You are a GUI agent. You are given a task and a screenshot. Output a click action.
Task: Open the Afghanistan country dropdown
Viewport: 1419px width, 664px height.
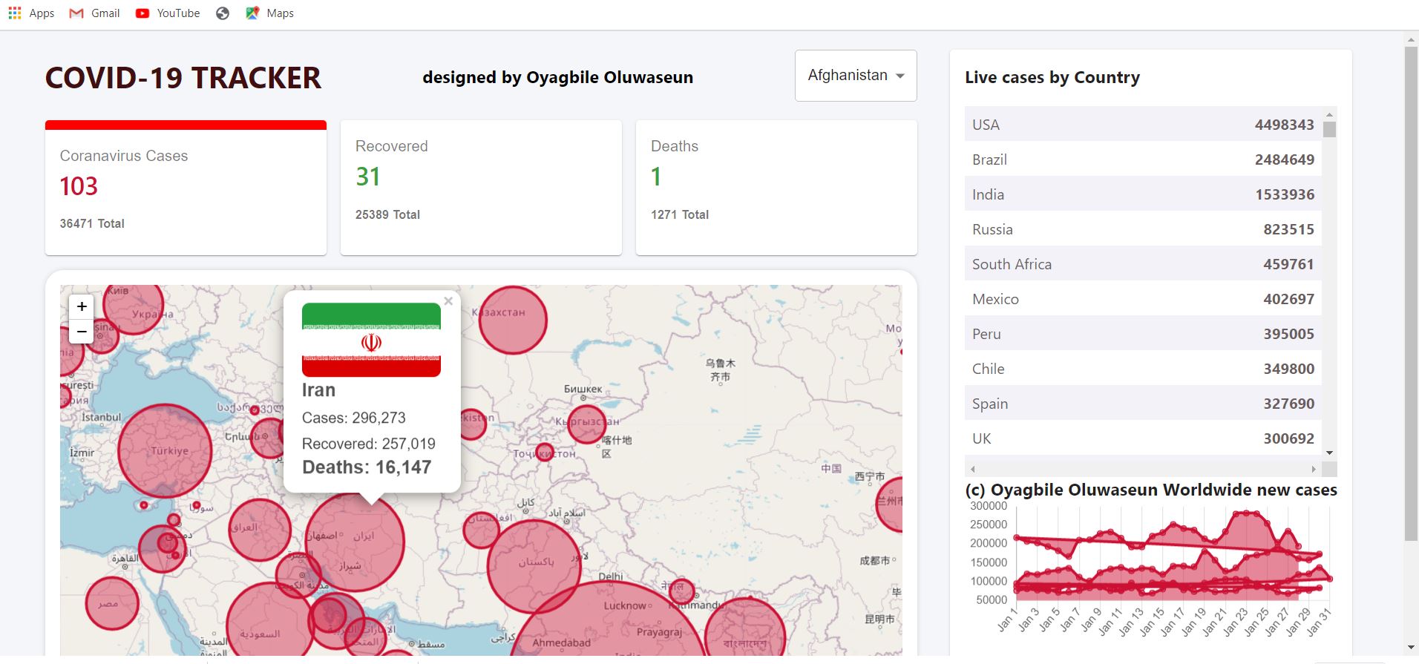856,76
